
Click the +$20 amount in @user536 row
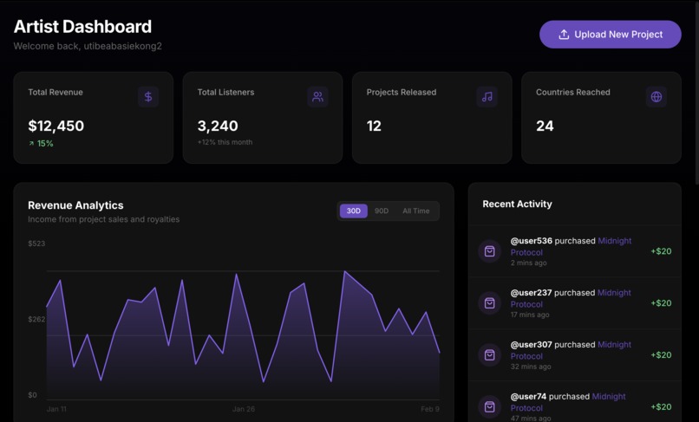coord(661,251)
